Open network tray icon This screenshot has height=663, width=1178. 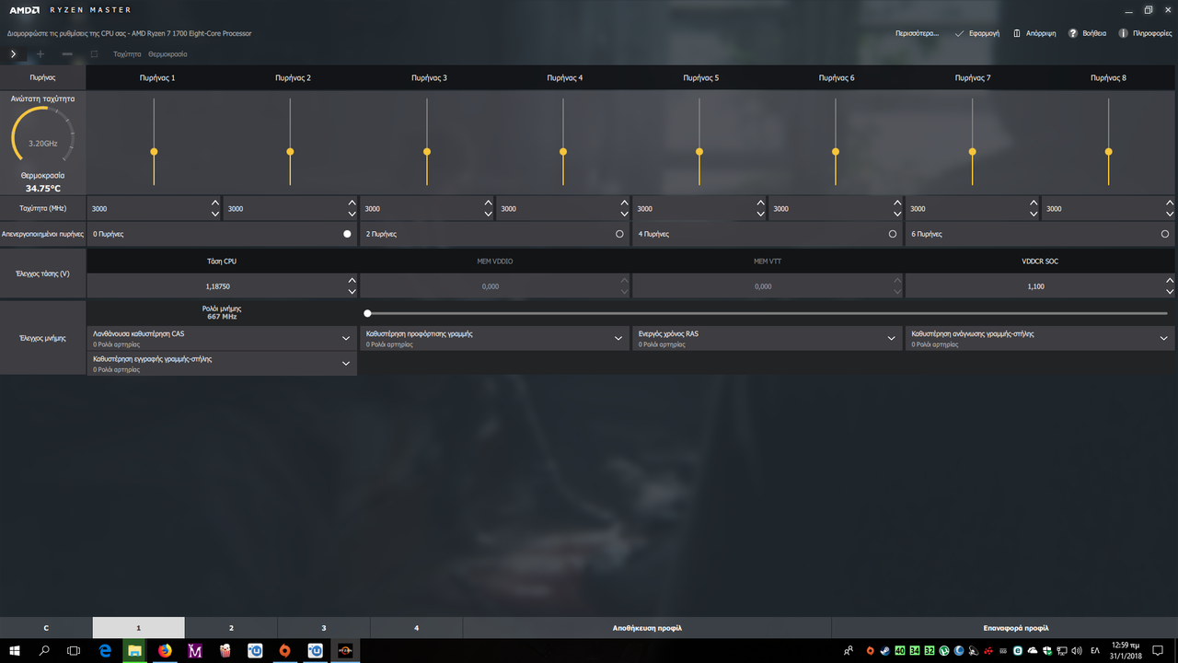[x=1062, y=651]
